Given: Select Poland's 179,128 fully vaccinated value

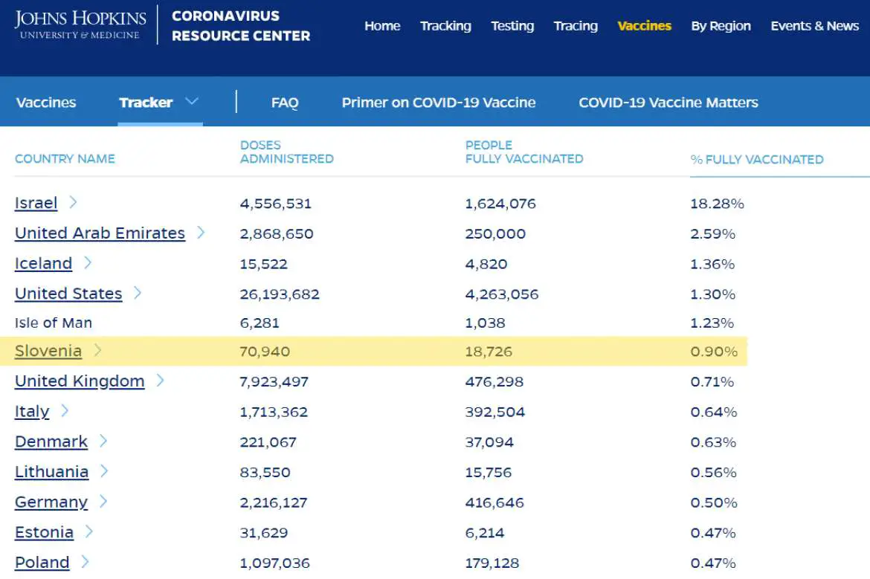Looking at the screenshot, I should pos(492,563).
